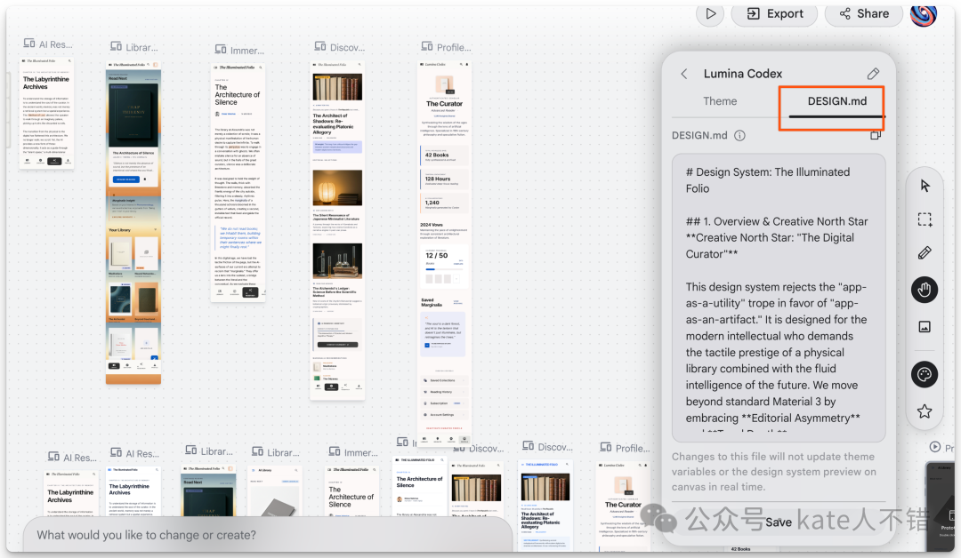Click the pencil icon to rename Lumina Codex

[873, 74]
